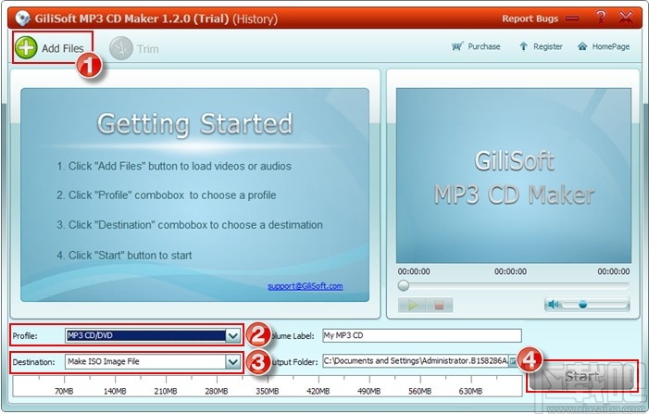Click the disc size capacity bar
Image resolution: width=649 pixels, height=414 pixels.
pyautogui.click(x=267, y=386)
